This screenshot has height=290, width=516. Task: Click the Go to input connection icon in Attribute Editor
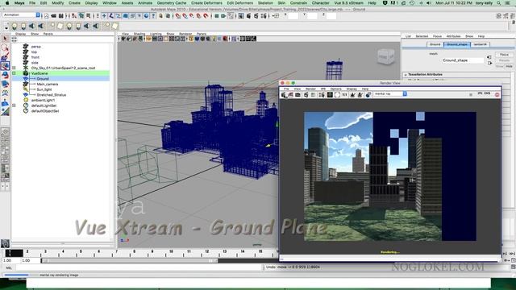pyautogui.click(x=489, y=57)
